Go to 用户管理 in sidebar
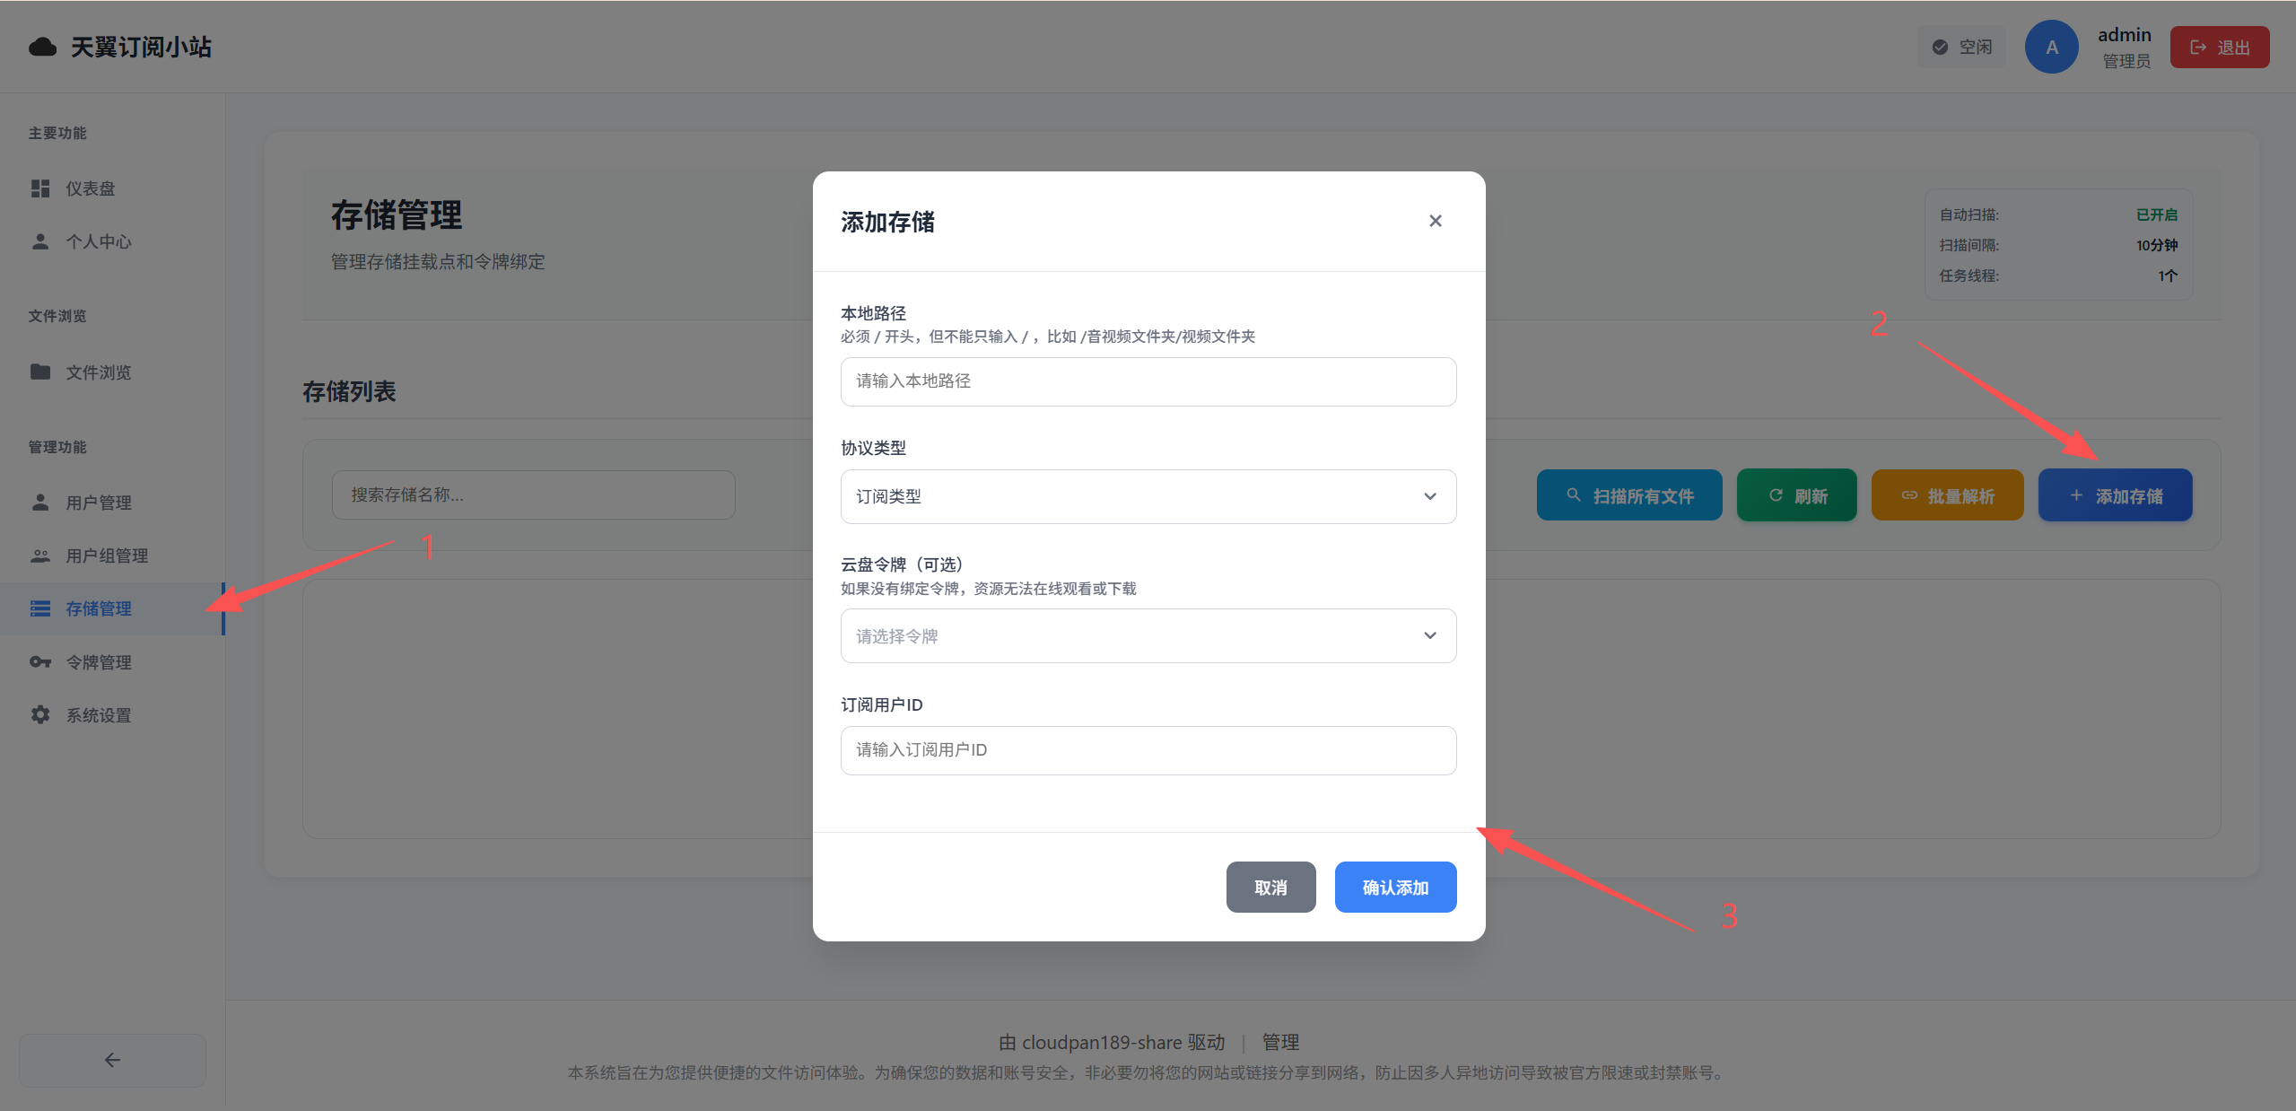The height and width of the screenshot is (1111, 2296). (99, 503)
